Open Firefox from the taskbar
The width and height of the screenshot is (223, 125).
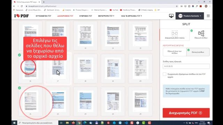click(x=73, y=123)
